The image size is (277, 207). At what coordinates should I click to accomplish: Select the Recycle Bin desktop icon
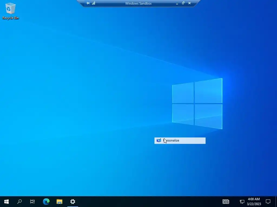click(11, 11)
